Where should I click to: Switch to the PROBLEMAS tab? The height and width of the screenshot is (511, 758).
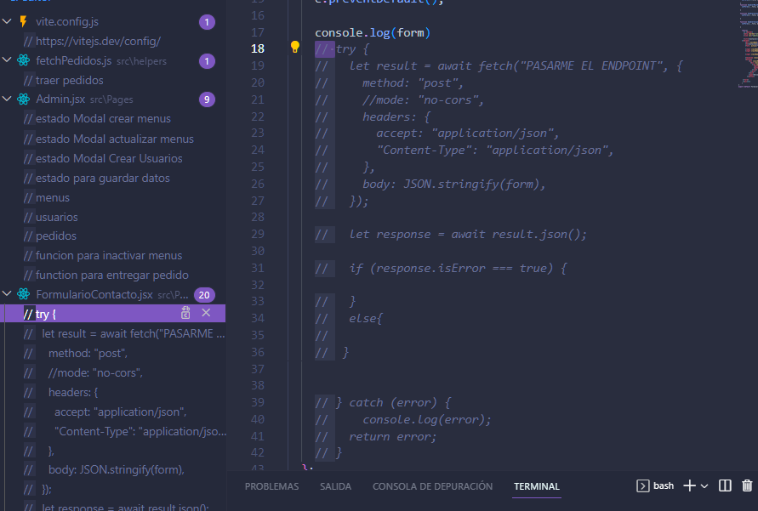(271, 485)
